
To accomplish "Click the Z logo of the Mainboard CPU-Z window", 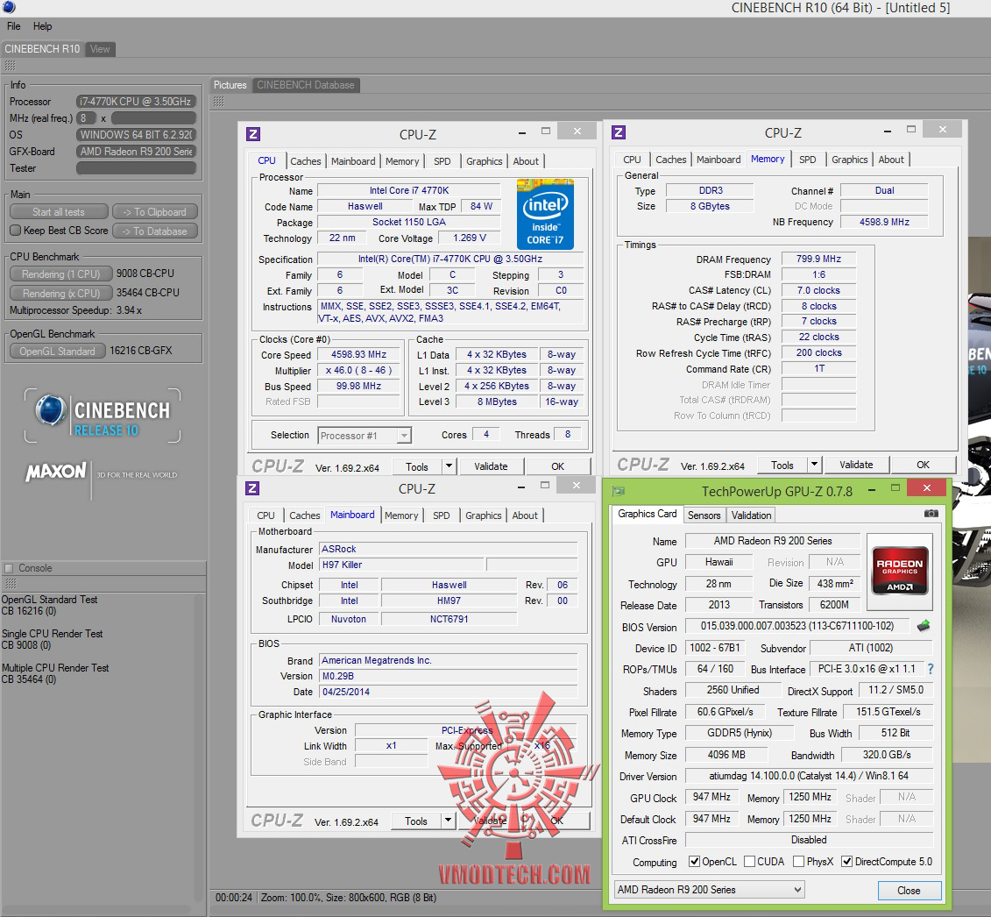I will tap(253, 488).
